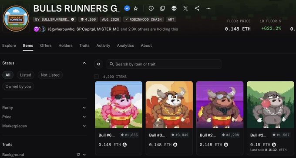The image size is (296, 158).
Task: Click the +622.2% floor change value
Action: point(271,29)
